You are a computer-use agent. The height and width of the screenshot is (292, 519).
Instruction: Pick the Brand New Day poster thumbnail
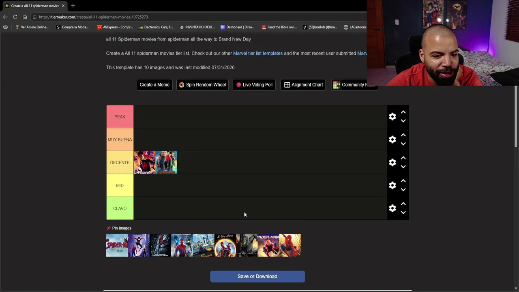click(x=117, y=245)
